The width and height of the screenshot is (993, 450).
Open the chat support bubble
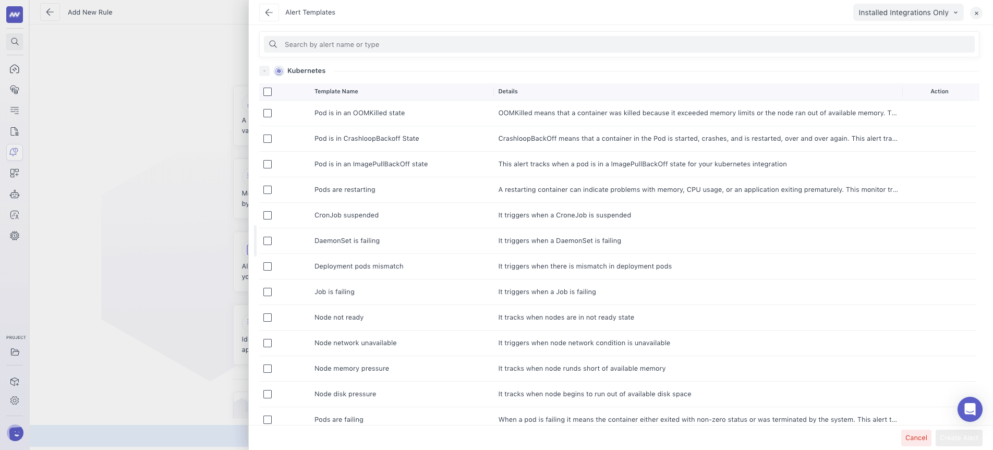(x=970, y=409)
